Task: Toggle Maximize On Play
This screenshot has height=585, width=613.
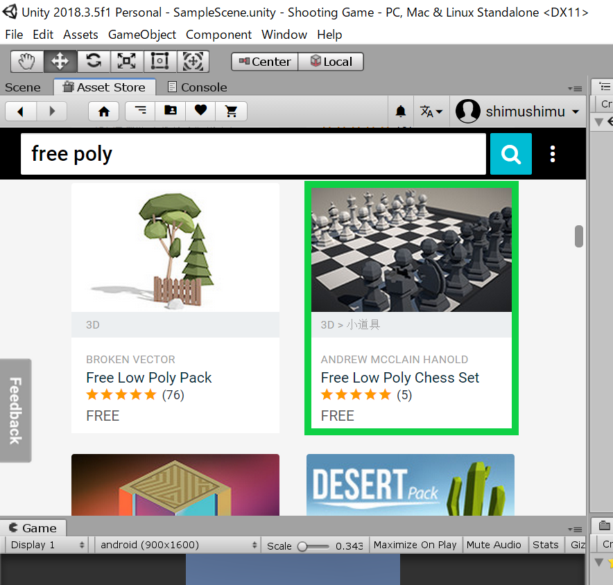Action: [415, 545]
